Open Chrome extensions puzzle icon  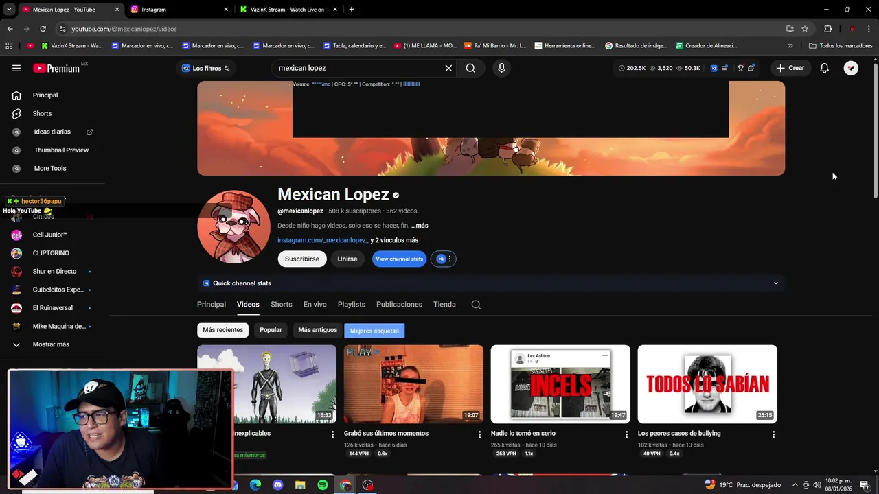coord(827,29)
